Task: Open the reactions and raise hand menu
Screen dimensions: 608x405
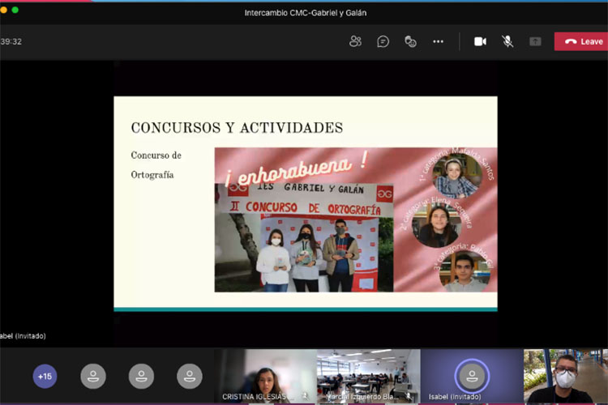Action: click(411, 41)
